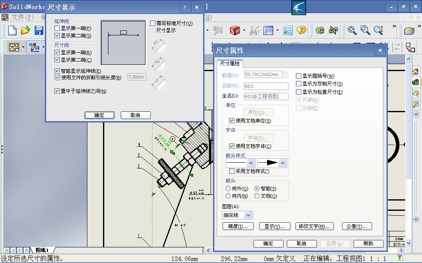Expand dropdown arrow beside grid view icon

click(x=23, y=47)
